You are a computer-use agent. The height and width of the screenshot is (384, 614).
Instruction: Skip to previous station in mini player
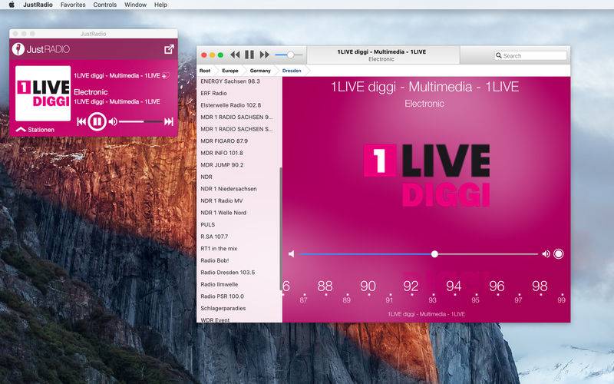pos(81,121)
